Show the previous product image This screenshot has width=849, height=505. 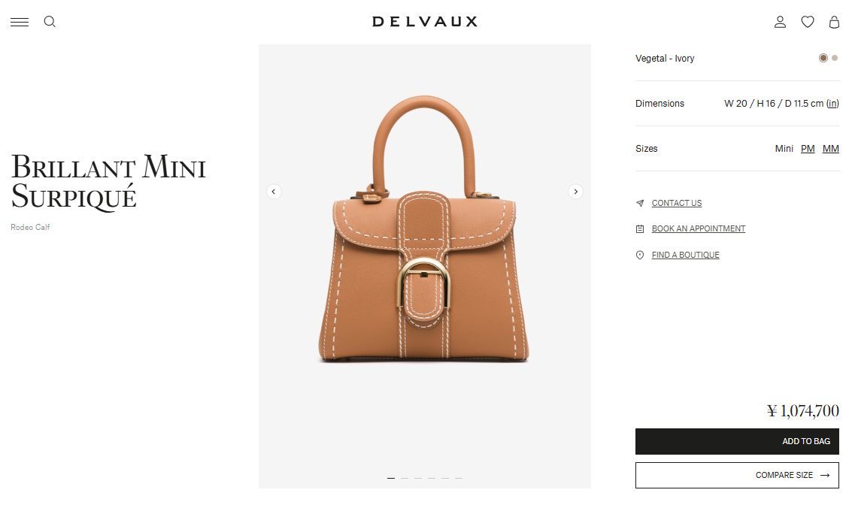(274, 192)
